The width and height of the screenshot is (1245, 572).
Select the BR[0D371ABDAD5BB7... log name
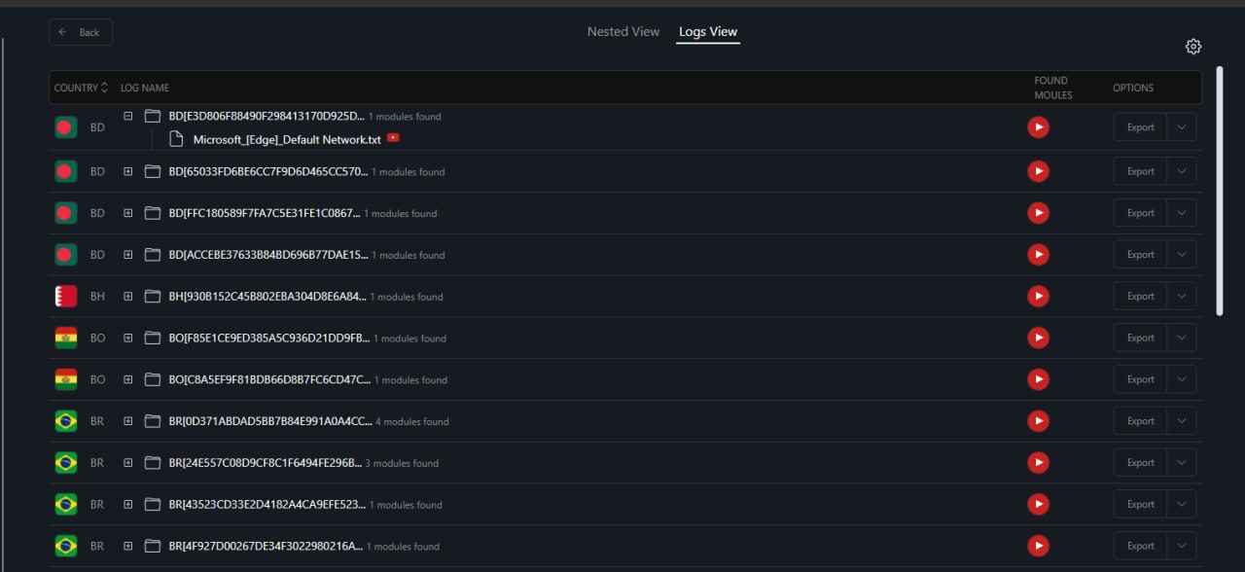tap(270, 421)
